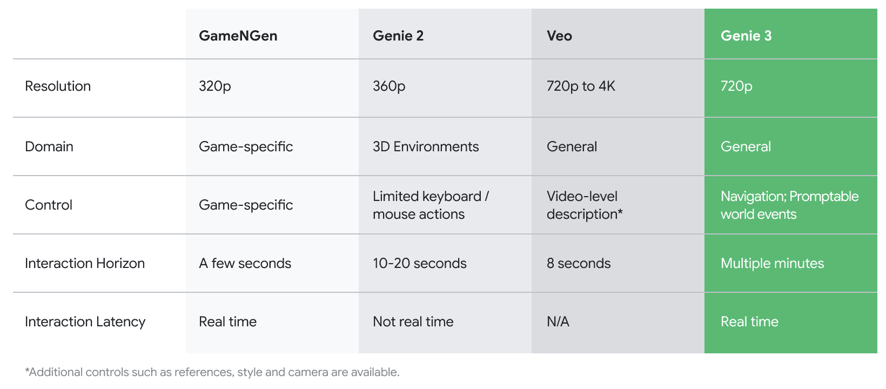Image resolution: width=886 pixels, height=389 pixels.
Task: Select the Interaction Horizon row label
Action: click(85, 263)
